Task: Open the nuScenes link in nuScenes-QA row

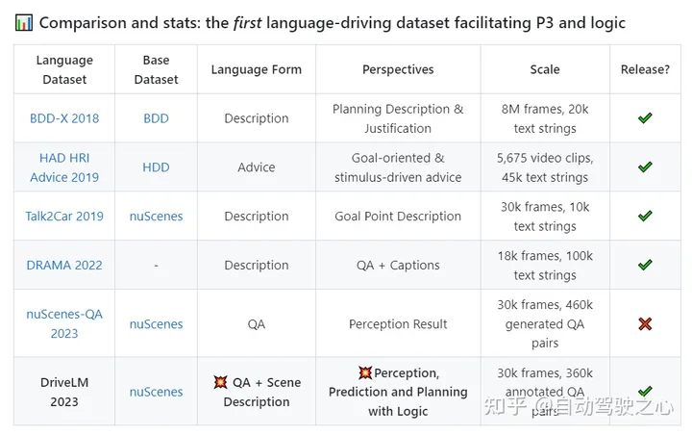Action: (156, 324)
